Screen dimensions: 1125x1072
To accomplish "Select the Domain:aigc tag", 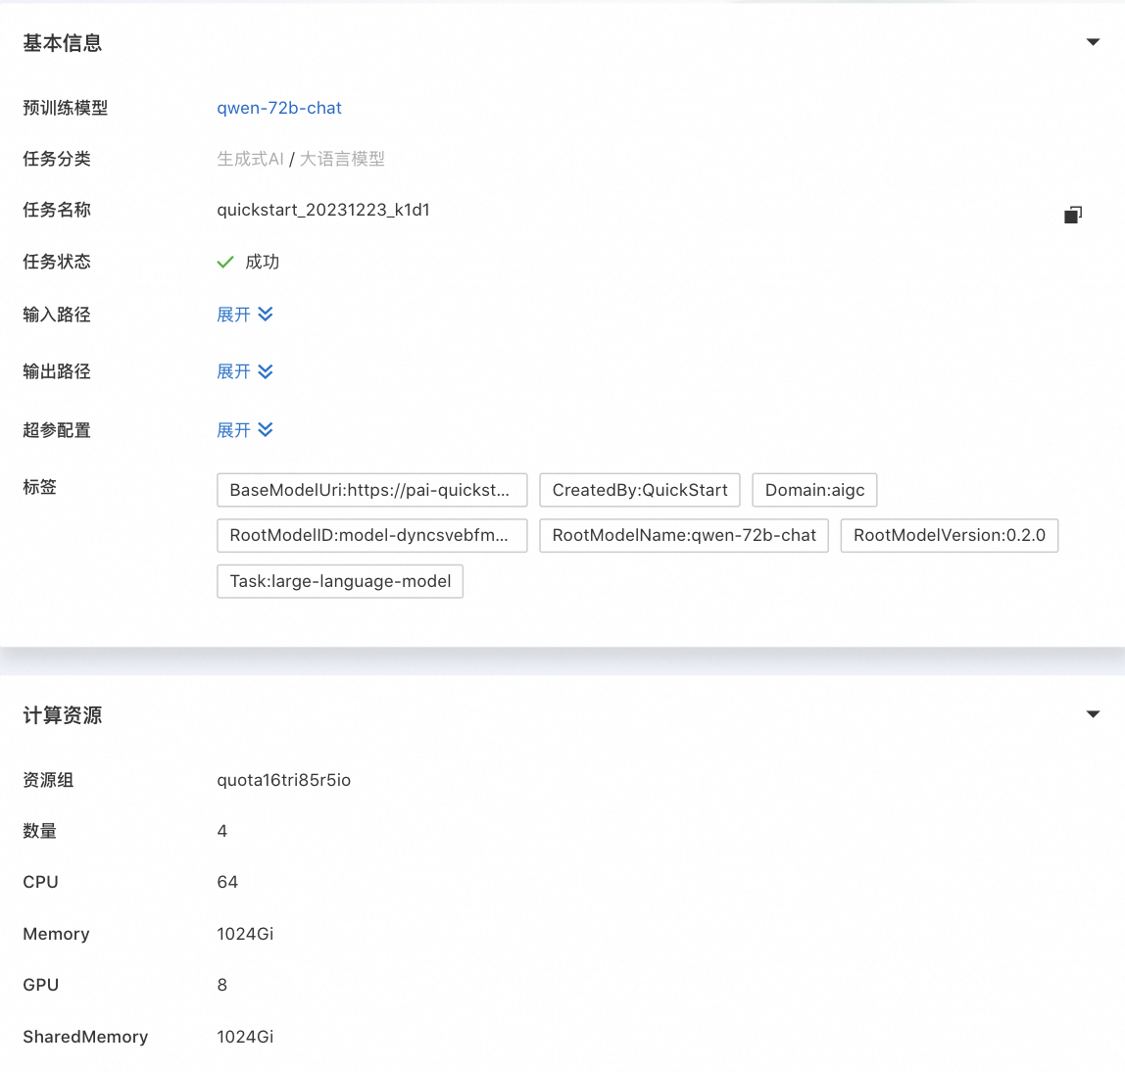I will [x=814, y=490].
